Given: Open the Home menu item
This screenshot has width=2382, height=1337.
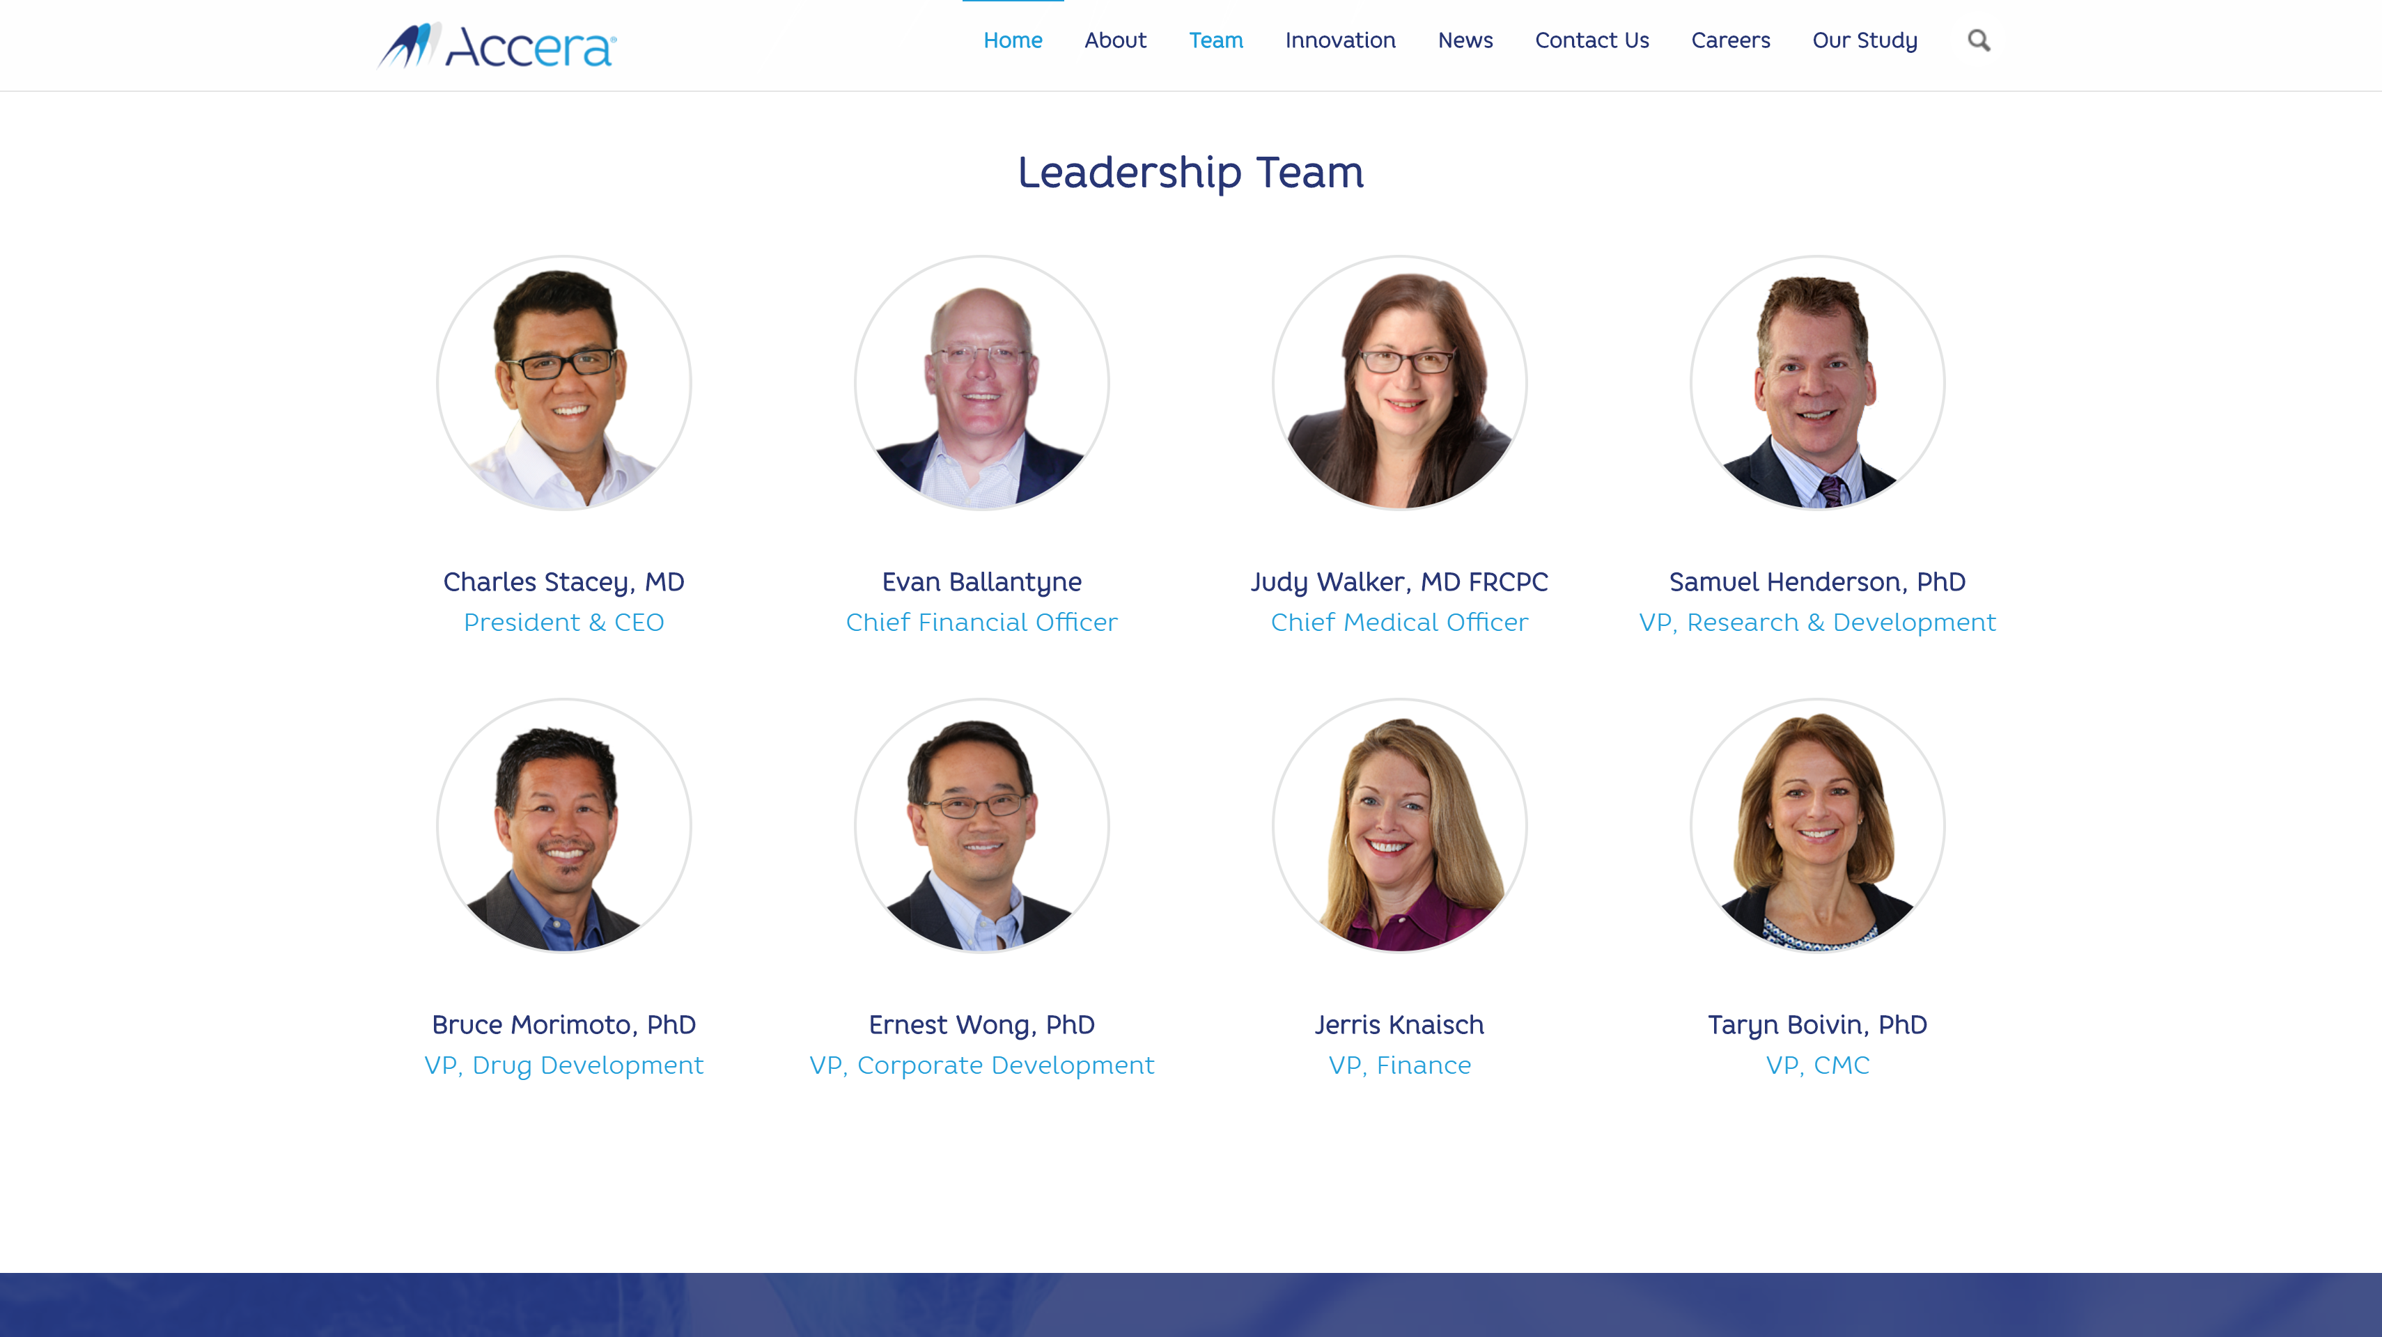Looking at the screenshot, I should click(1013, 40).
